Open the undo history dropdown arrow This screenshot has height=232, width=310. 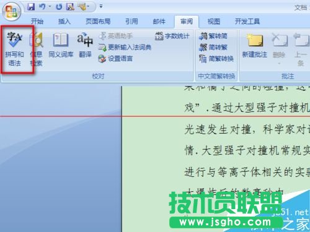(50, 7)
